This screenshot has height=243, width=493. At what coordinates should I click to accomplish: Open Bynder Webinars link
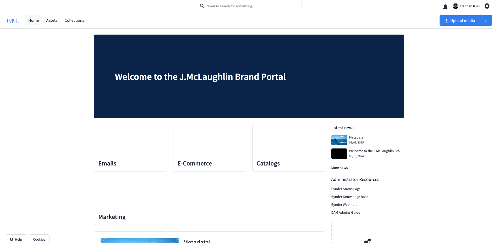(344, 205)
